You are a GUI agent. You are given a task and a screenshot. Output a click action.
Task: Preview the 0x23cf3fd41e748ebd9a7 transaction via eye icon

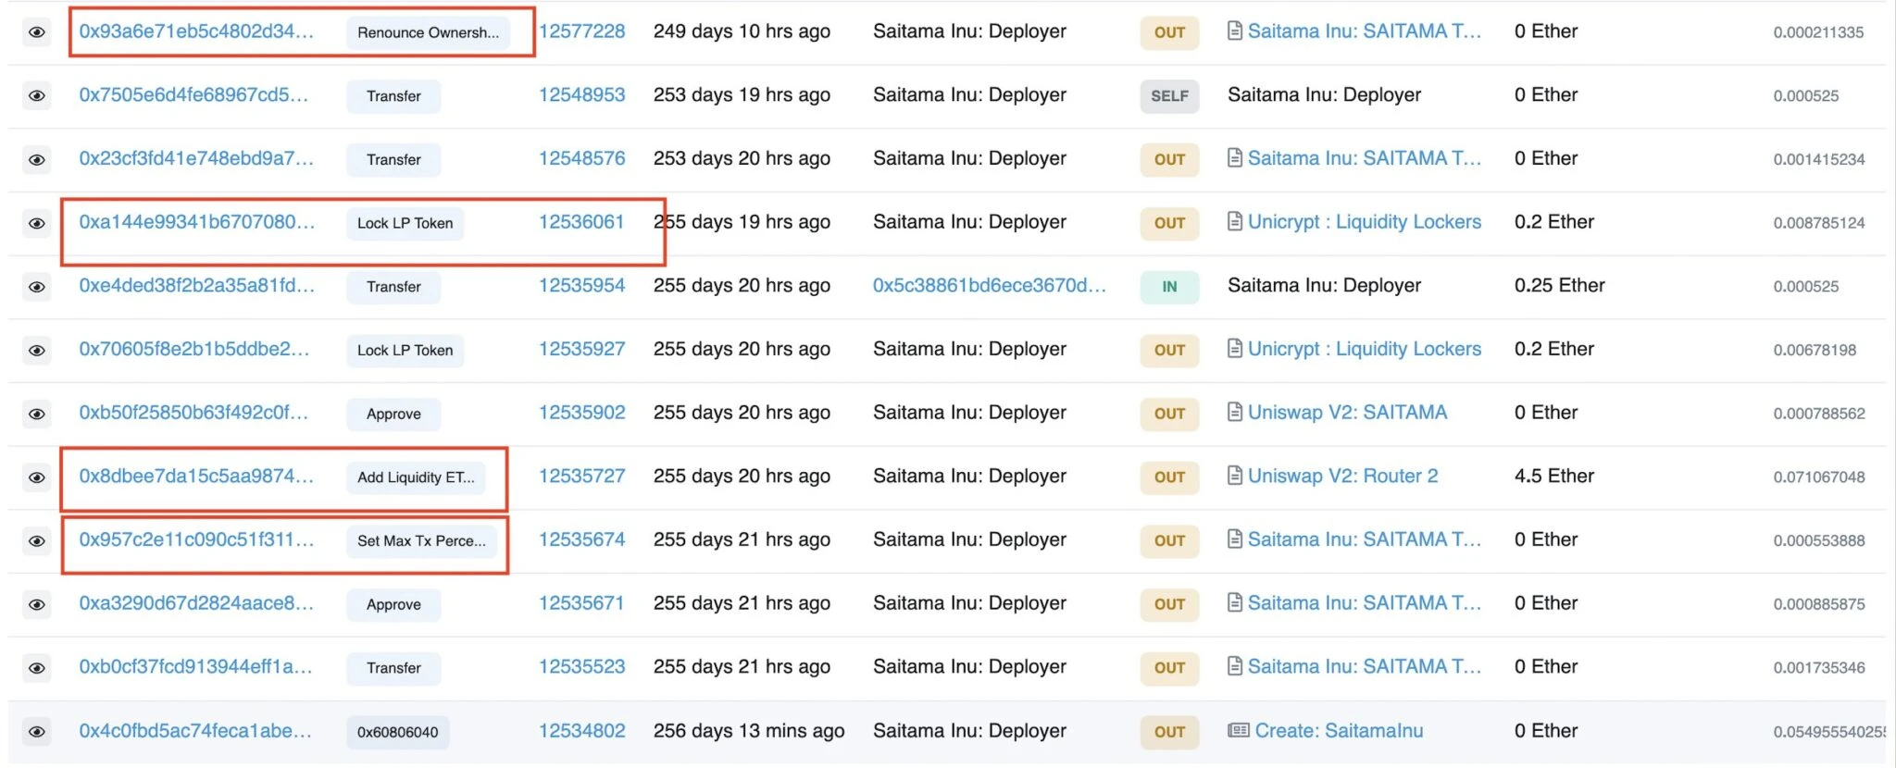[36, 160]
